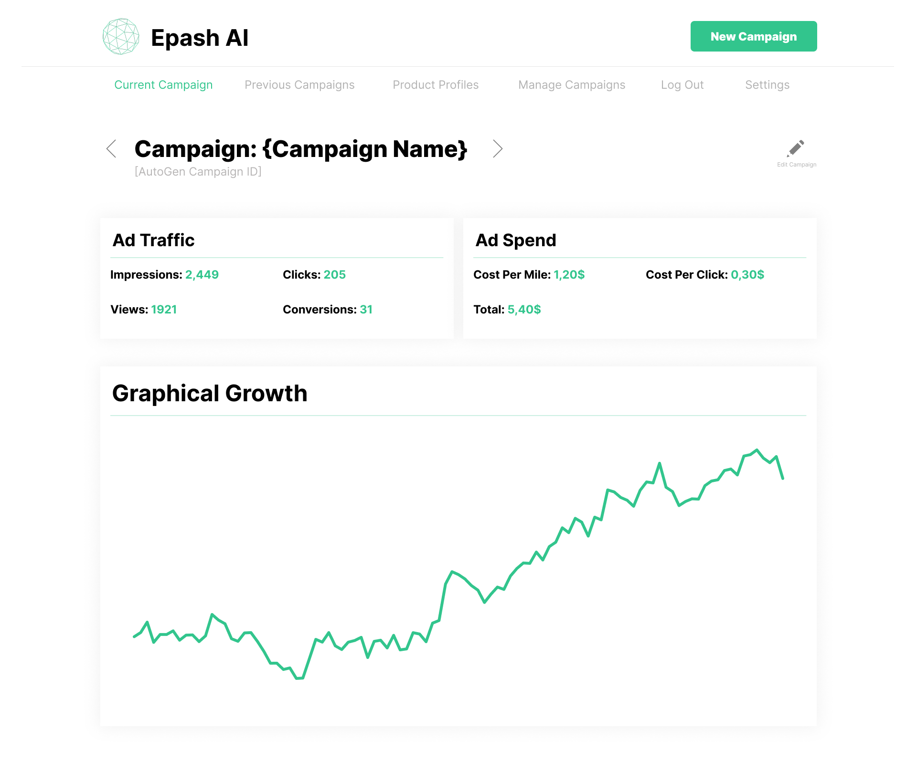Image resolution: width=917 pixels, height=771 pixels.
Task: Click the Epash AI title text
Action: tap(200, 38)
